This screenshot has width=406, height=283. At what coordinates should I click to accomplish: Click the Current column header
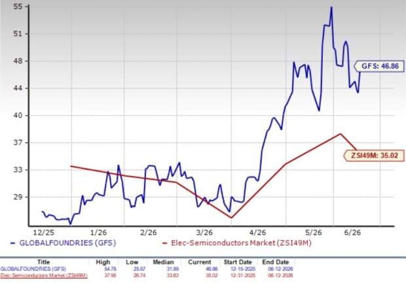(199, 262)
